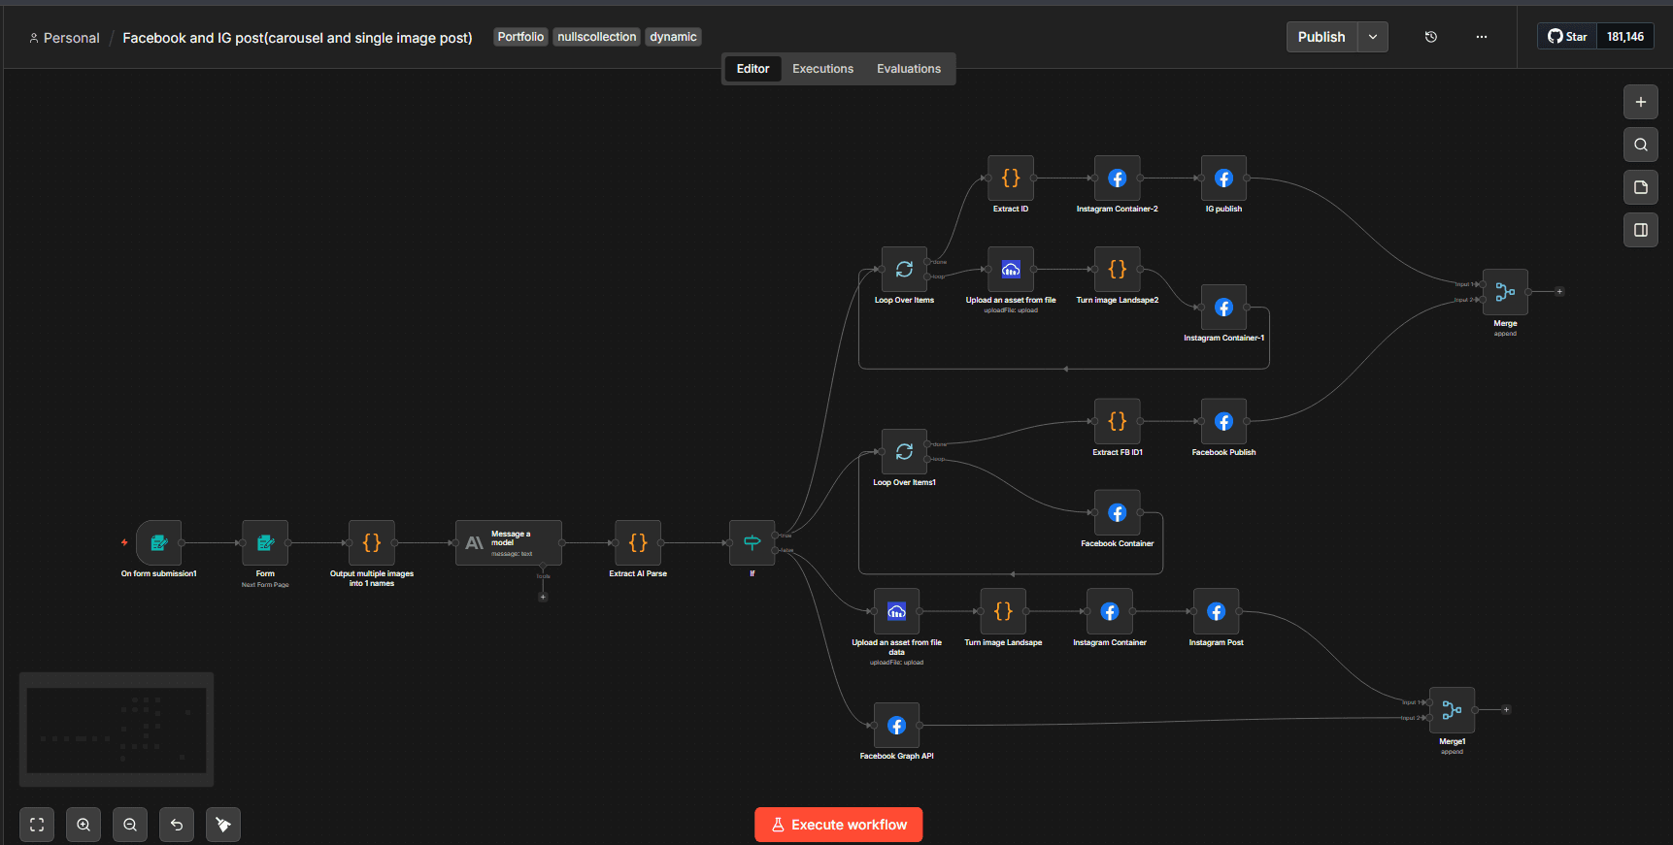Zoom in on the canvas
The image size is (1673, 845).
click(84, 825)
